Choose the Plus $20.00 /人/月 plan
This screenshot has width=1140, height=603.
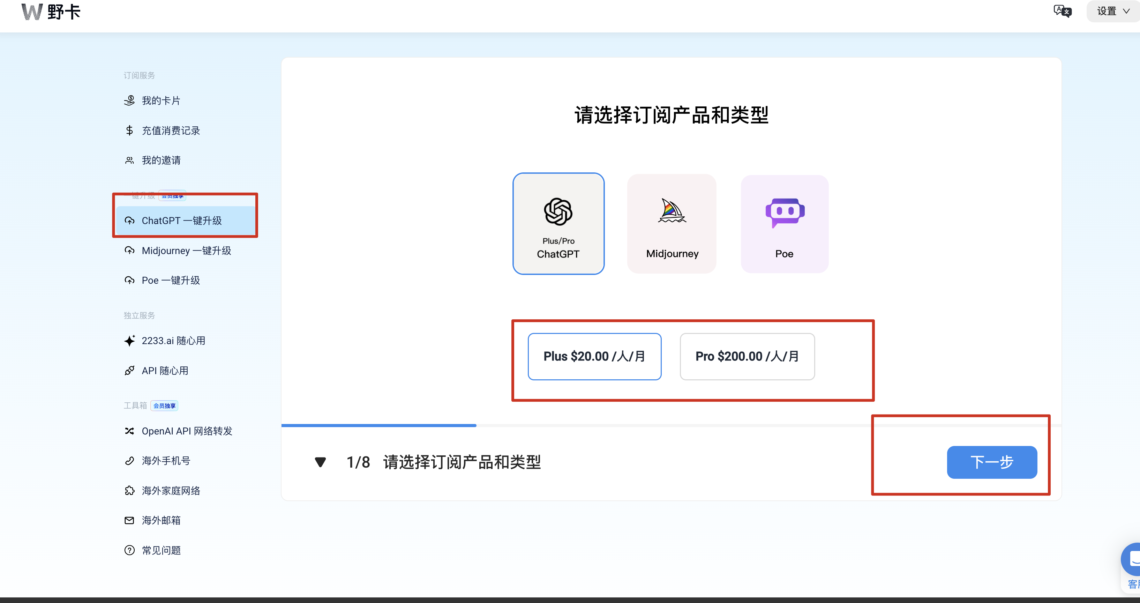point(594,356)
